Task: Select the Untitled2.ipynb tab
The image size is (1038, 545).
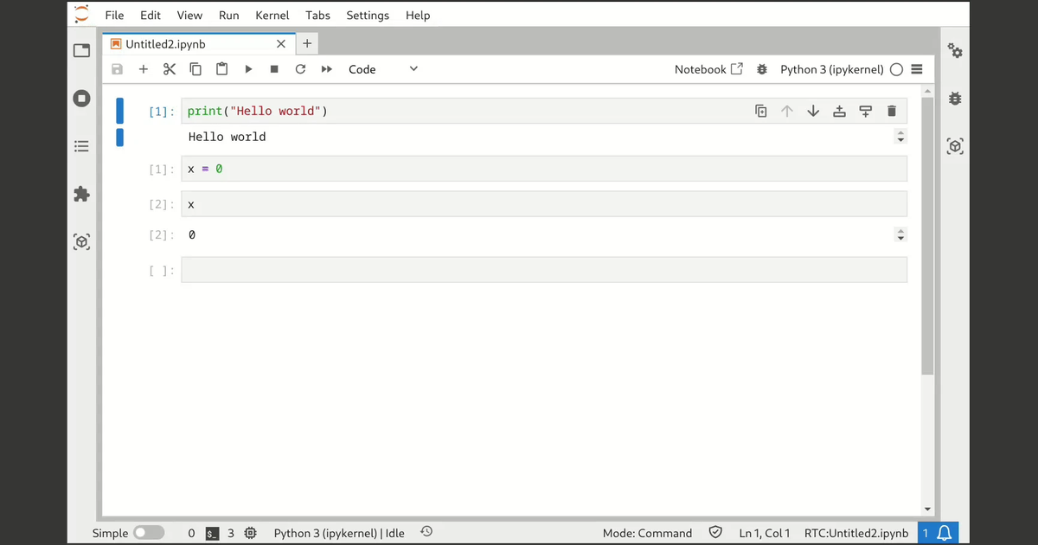Action: coord(165,44)
